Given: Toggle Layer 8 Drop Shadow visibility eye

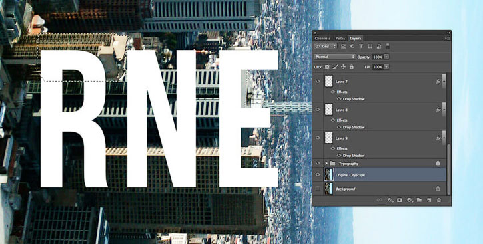Looking at the screenshot, I should [339, 127].
